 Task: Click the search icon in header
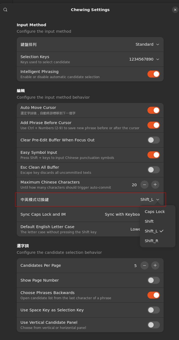pyautogui.click(x=5, y=10)
